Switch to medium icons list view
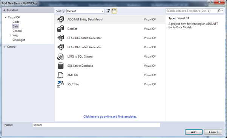227x138 pixels. (x=114, y=11)
